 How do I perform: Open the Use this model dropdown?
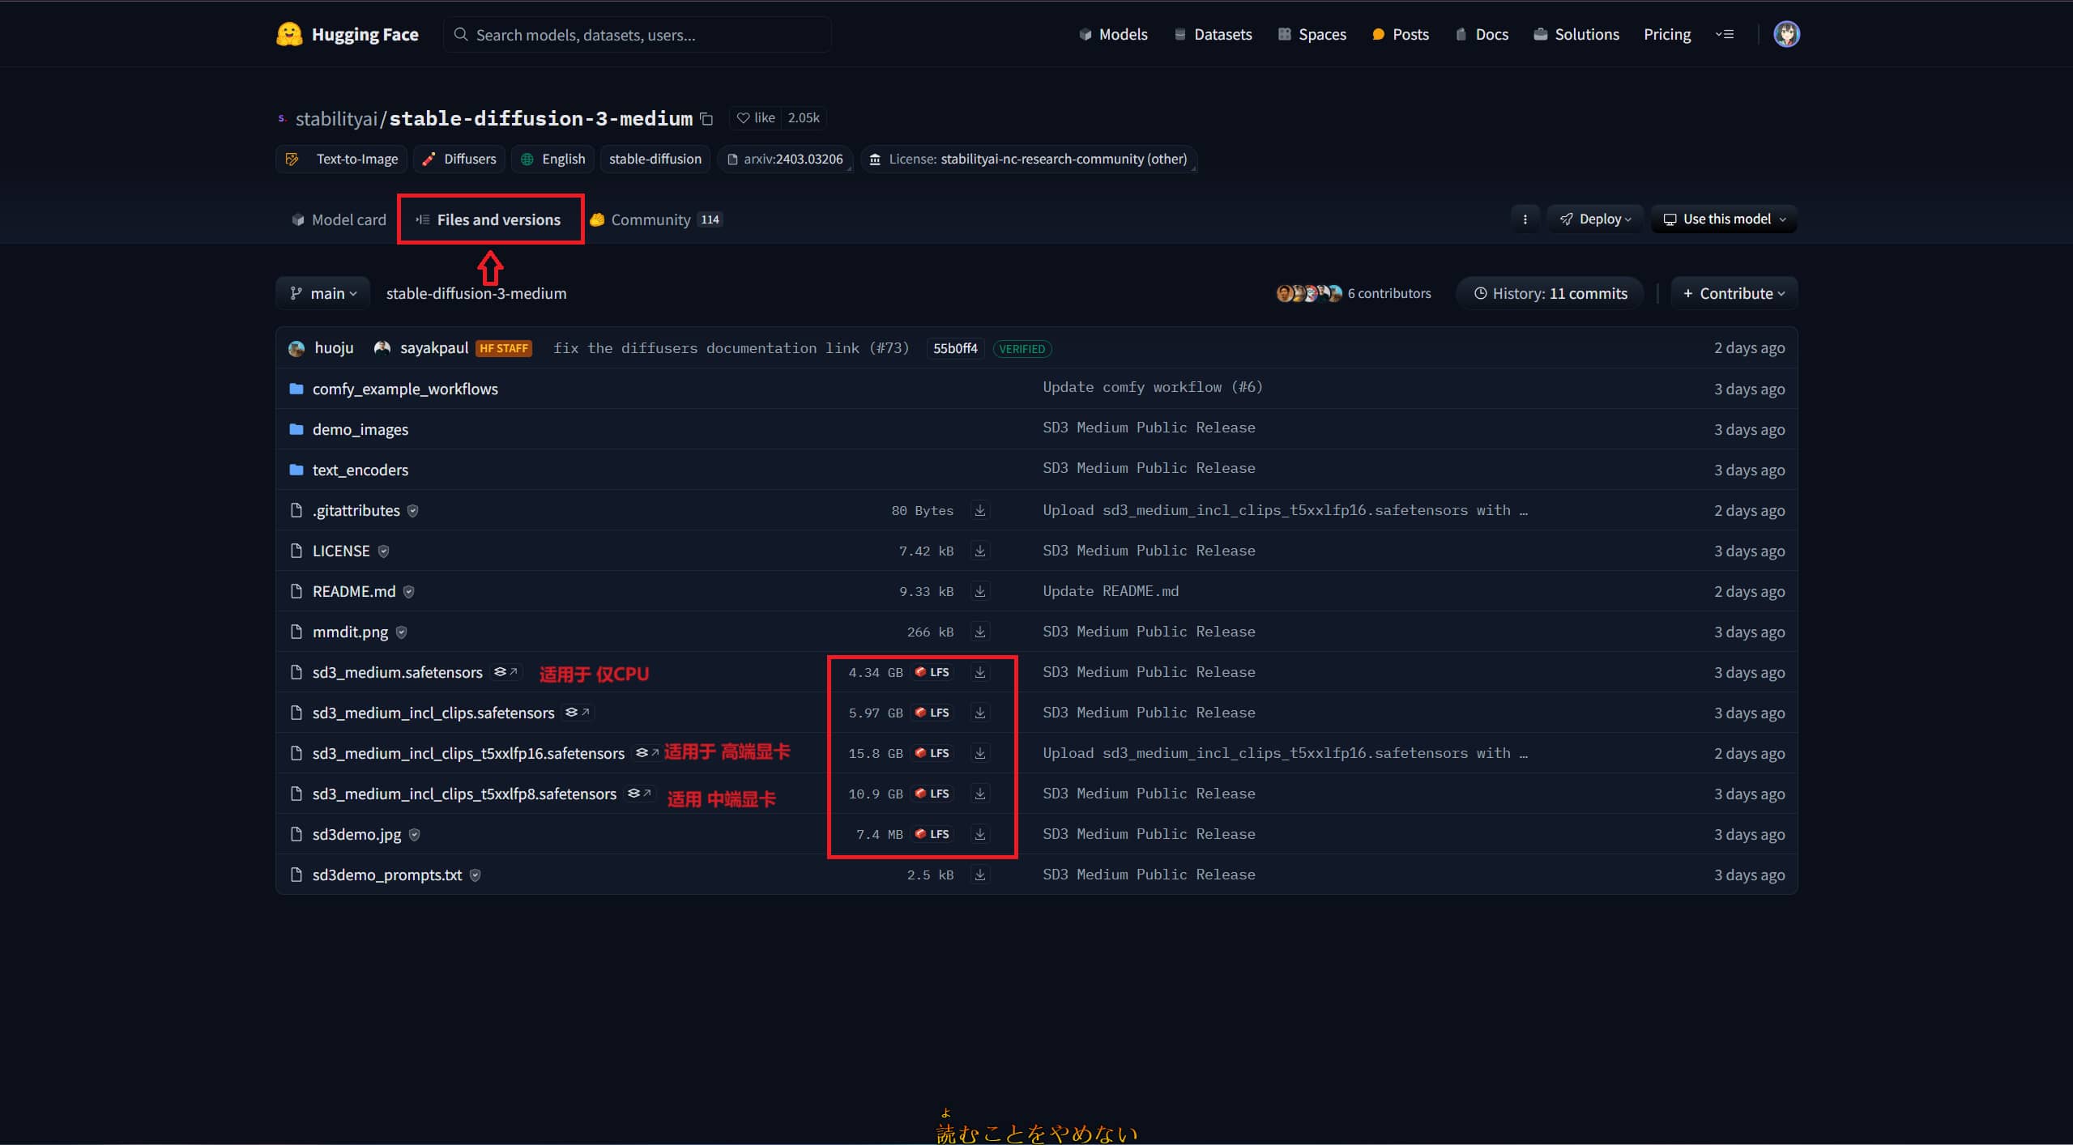(x=1724, y=219)
